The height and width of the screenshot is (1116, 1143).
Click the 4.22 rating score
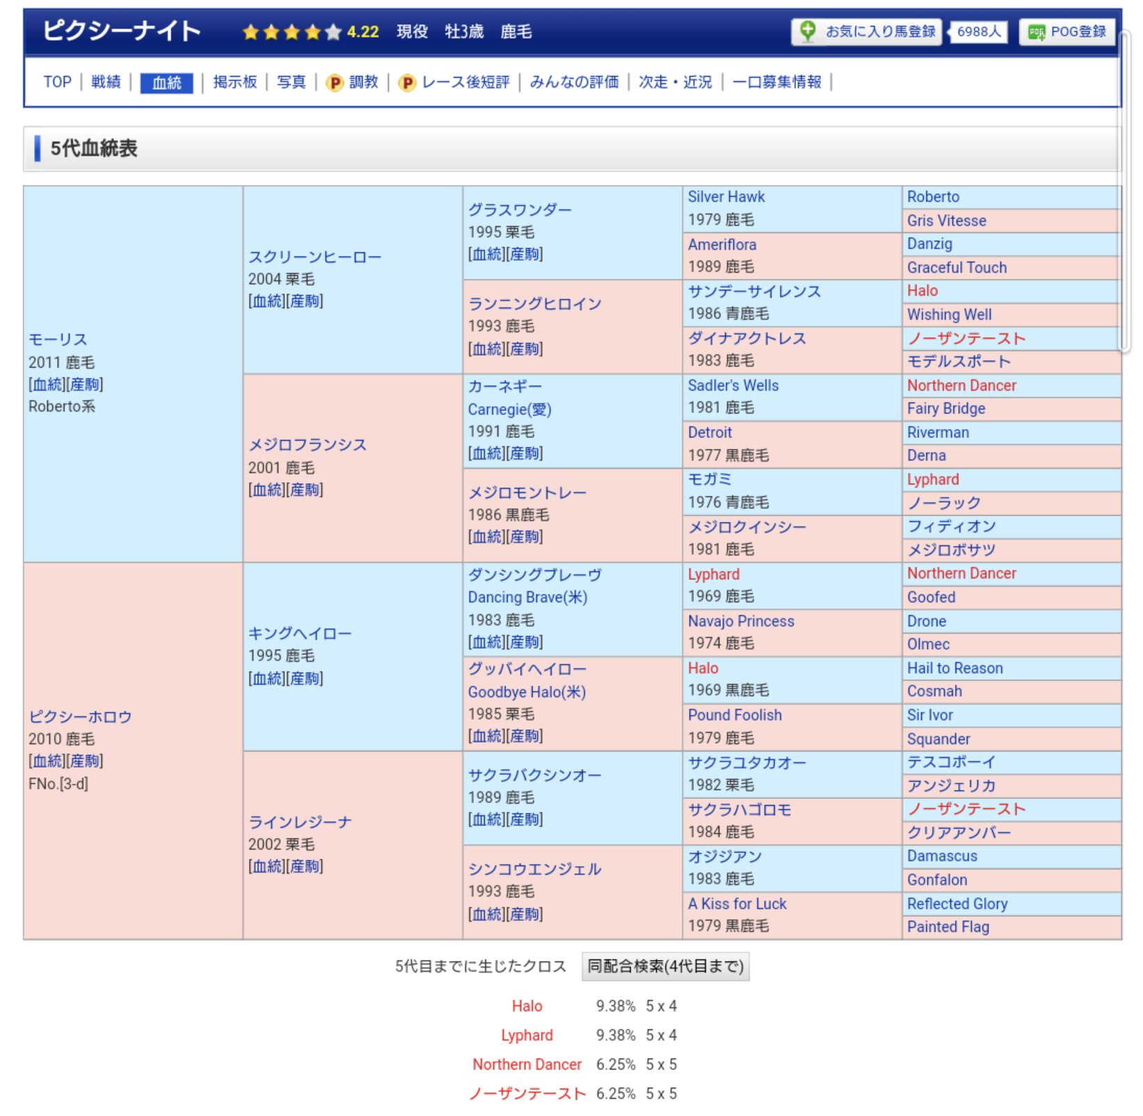(363, 32)
